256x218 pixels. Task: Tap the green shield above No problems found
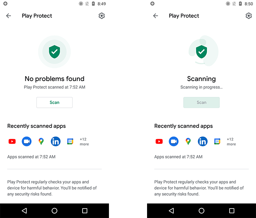pos(54,52)
